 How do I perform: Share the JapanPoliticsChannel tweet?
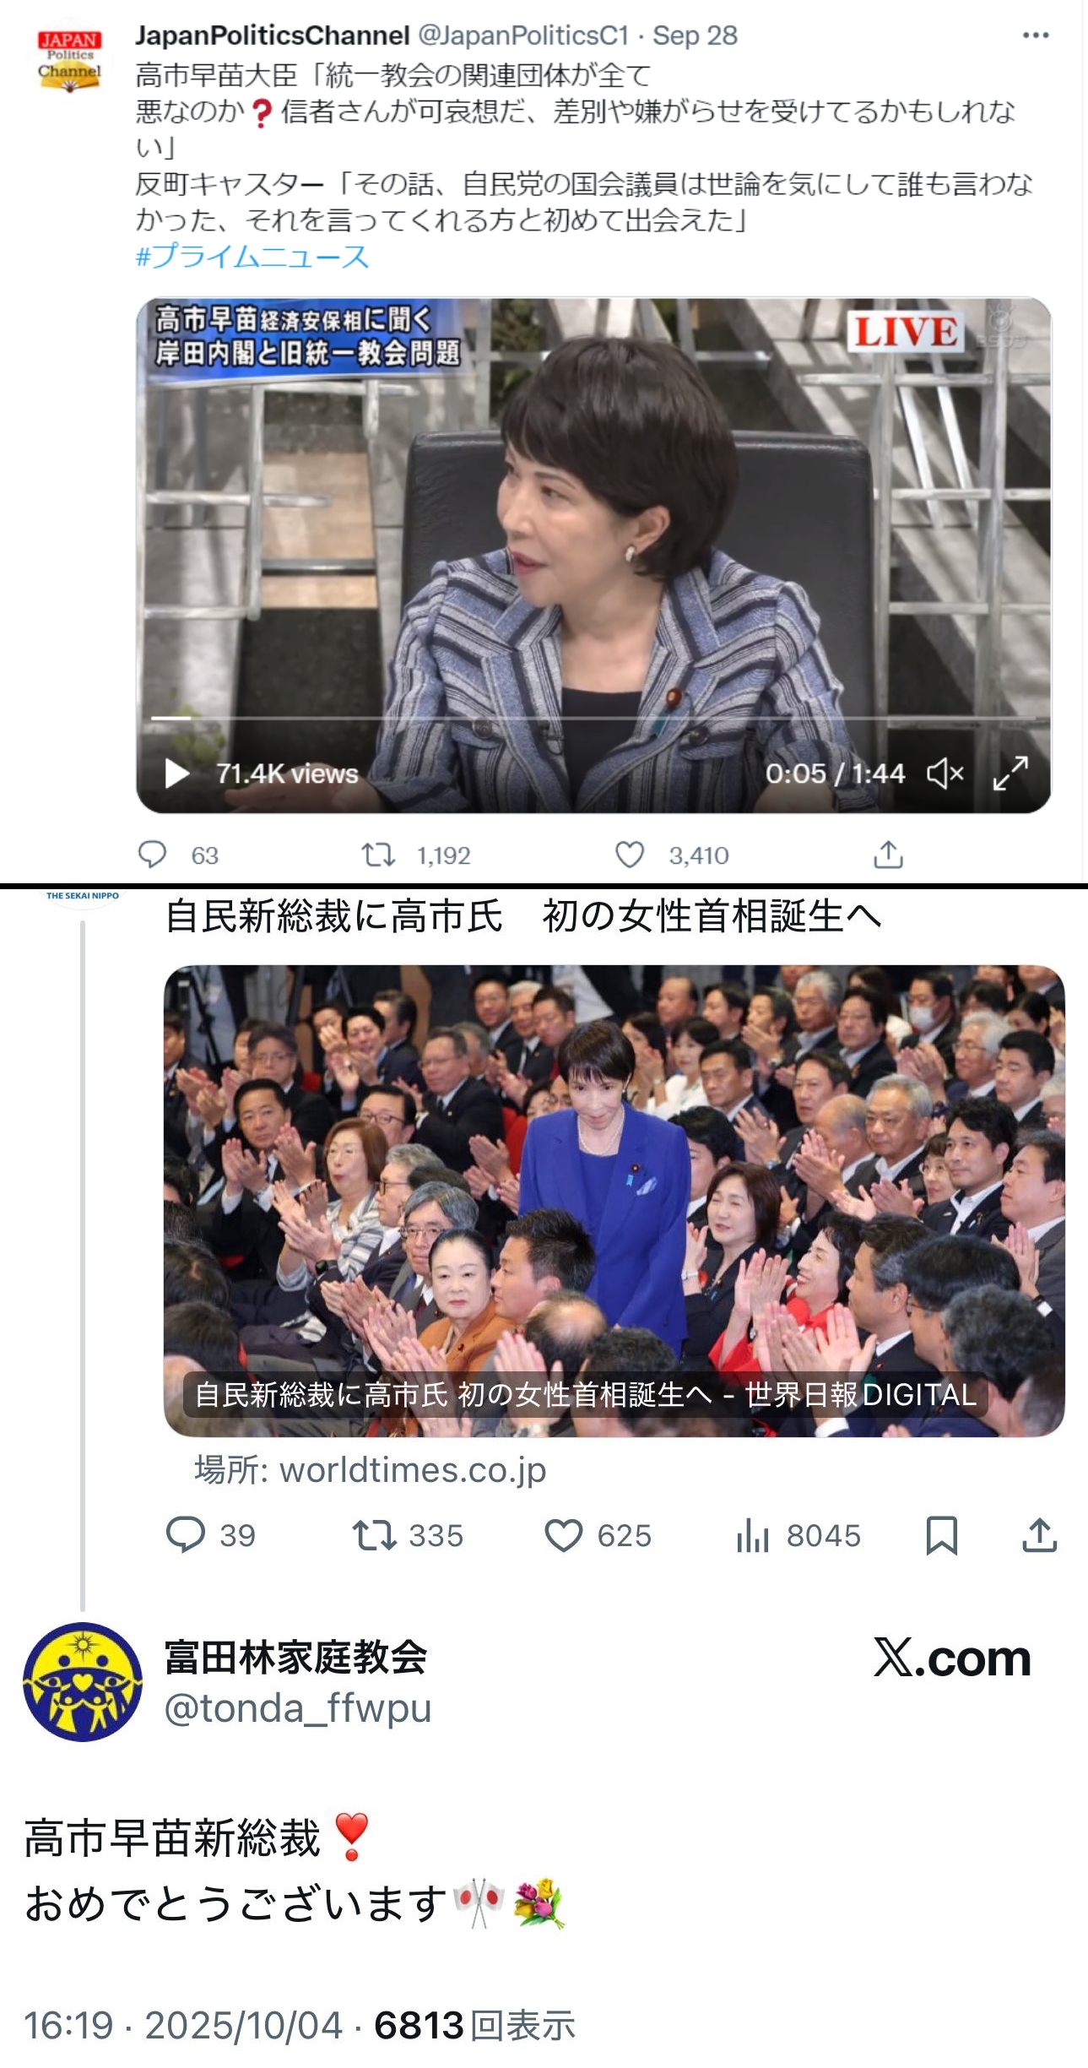(x=888, y=855)
